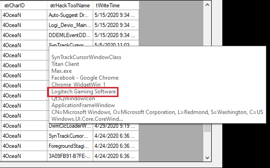Click Titan Client in the tooltip
Image resolution: width=270 pixels, height=168 pixels.
coord(65,64)
